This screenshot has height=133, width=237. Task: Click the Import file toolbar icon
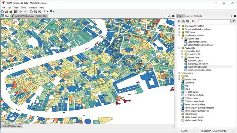11,11
